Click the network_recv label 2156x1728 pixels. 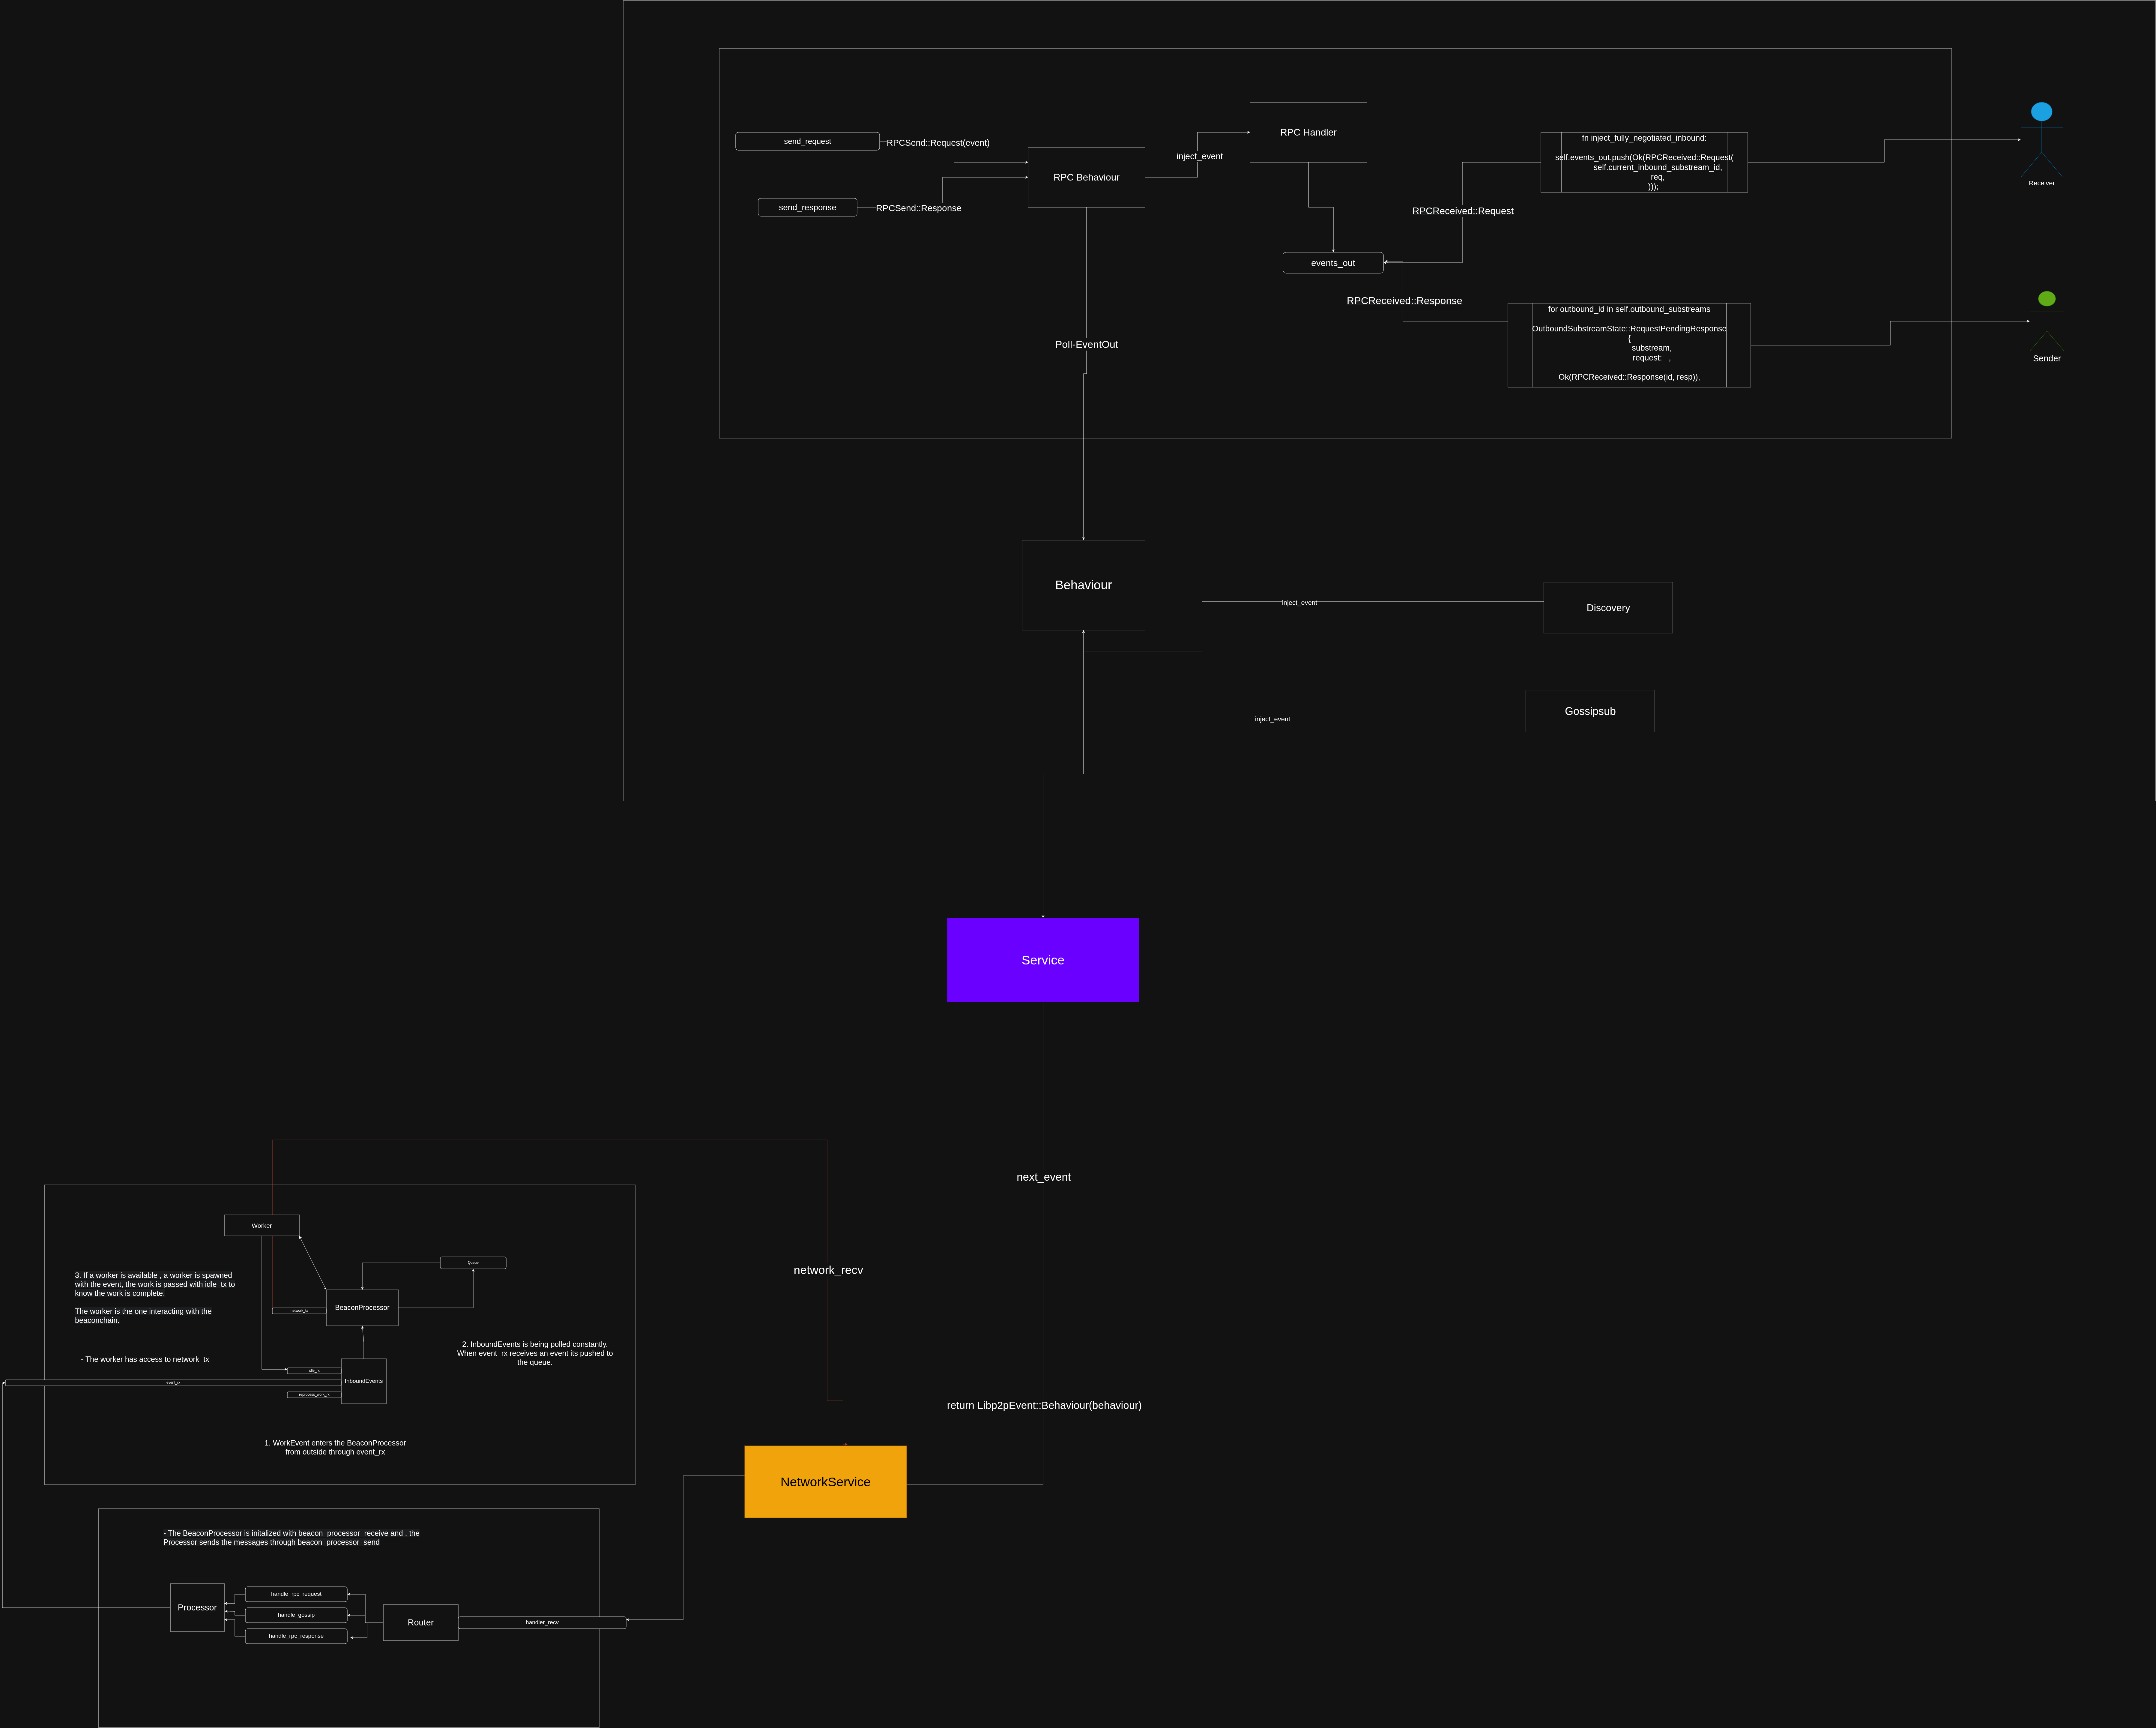828,1270
